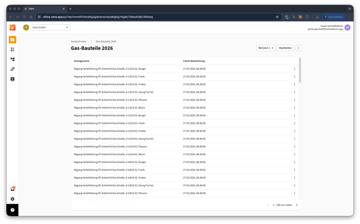Screen dimensions: 360x224
Task: Open a new browser tab
Action: (x=70, y=9)
